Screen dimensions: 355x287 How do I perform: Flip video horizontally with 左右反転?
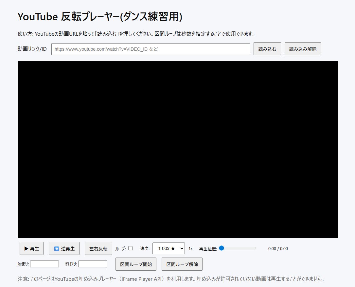pyautogui.click(x=98, y=248)
